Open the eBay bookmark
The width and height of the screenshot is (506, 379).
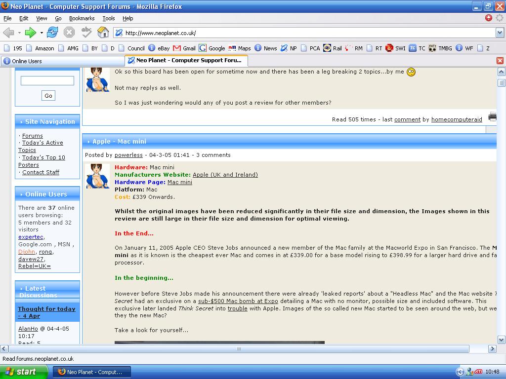coord(159,48)
